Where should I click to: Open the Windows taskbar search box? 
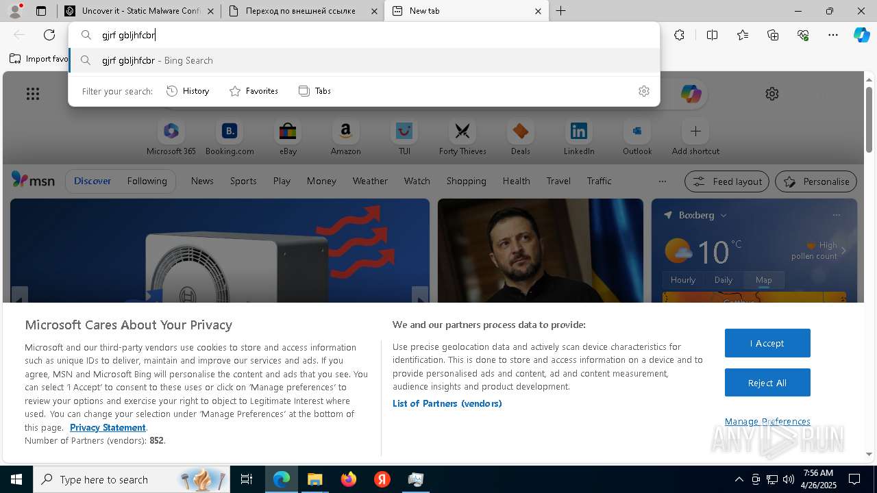click(131, 479)
